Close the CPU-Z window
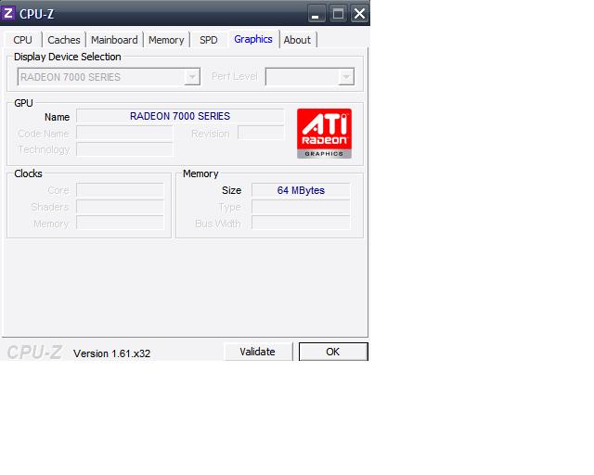The image size is (594, 475). tap(359, 14)
